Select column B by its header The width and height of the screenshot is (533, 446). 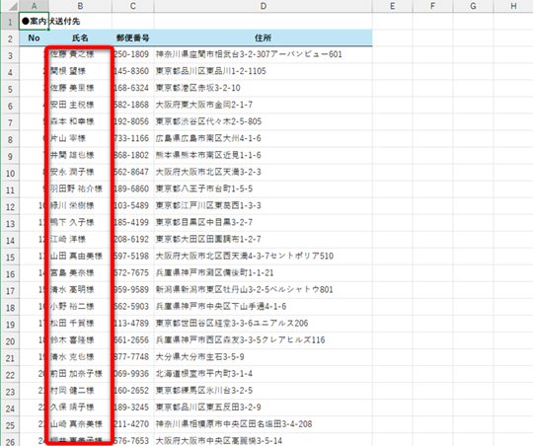[x=80, y=6]
